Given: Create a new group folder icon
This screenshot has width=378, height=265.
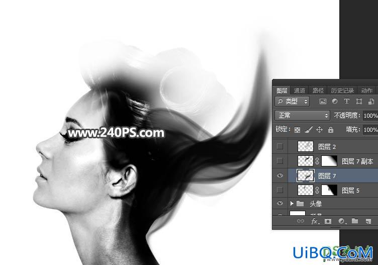Looking at the screenshot, I should [x=355, y=221].
